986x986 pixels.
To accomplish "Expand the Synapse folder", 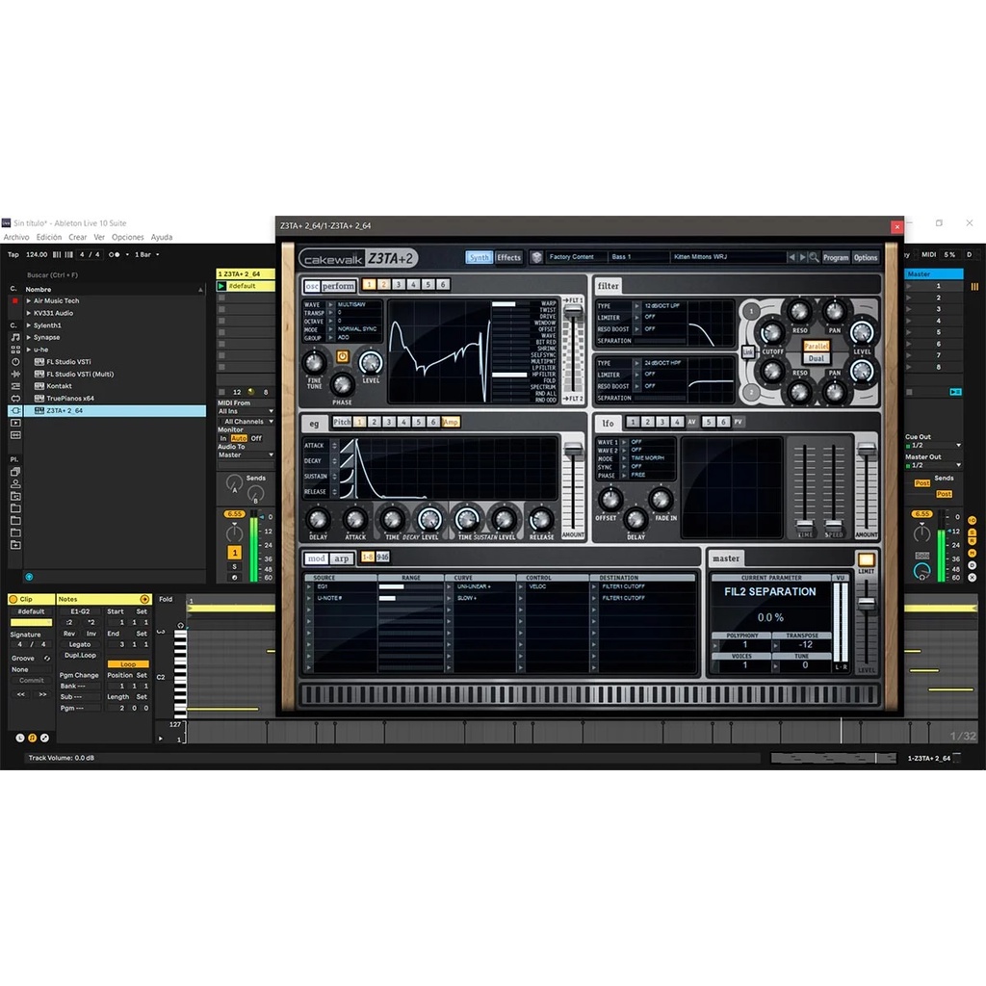I will pos(28,338).
